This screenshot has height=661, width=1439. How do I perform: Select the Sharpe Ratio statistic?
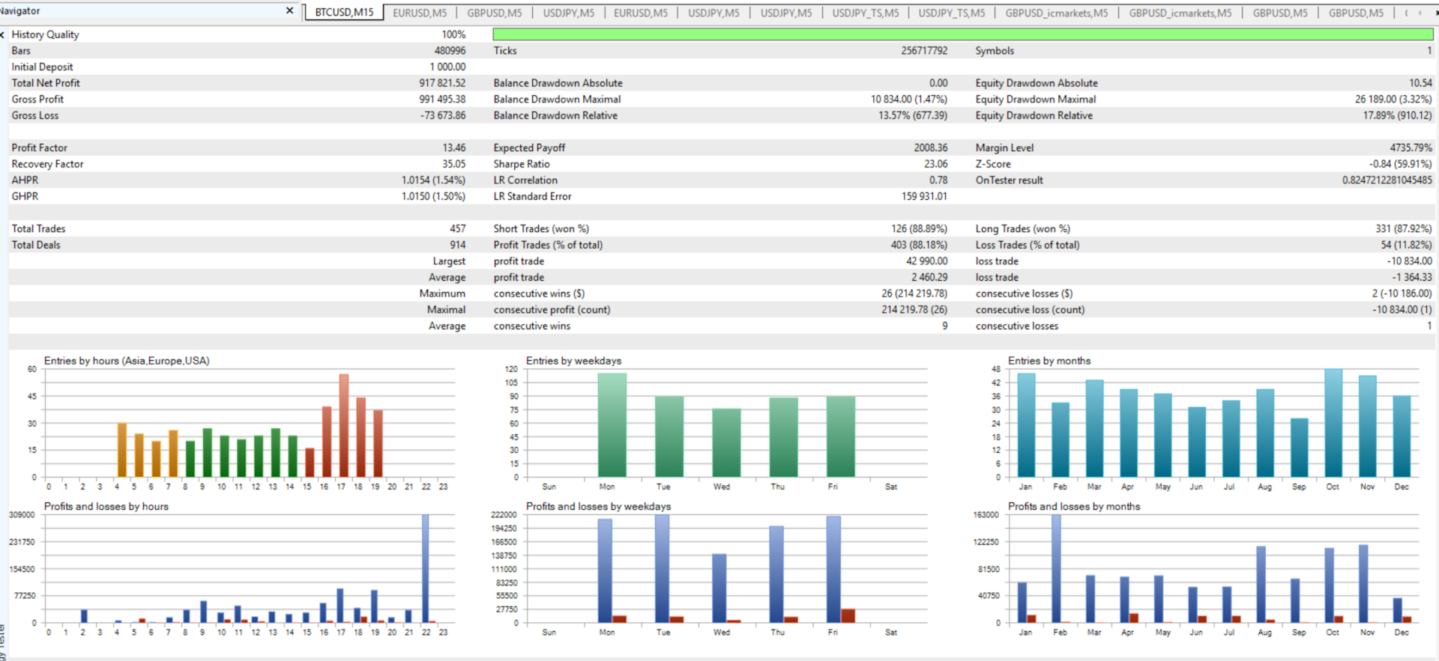(522, 164)
